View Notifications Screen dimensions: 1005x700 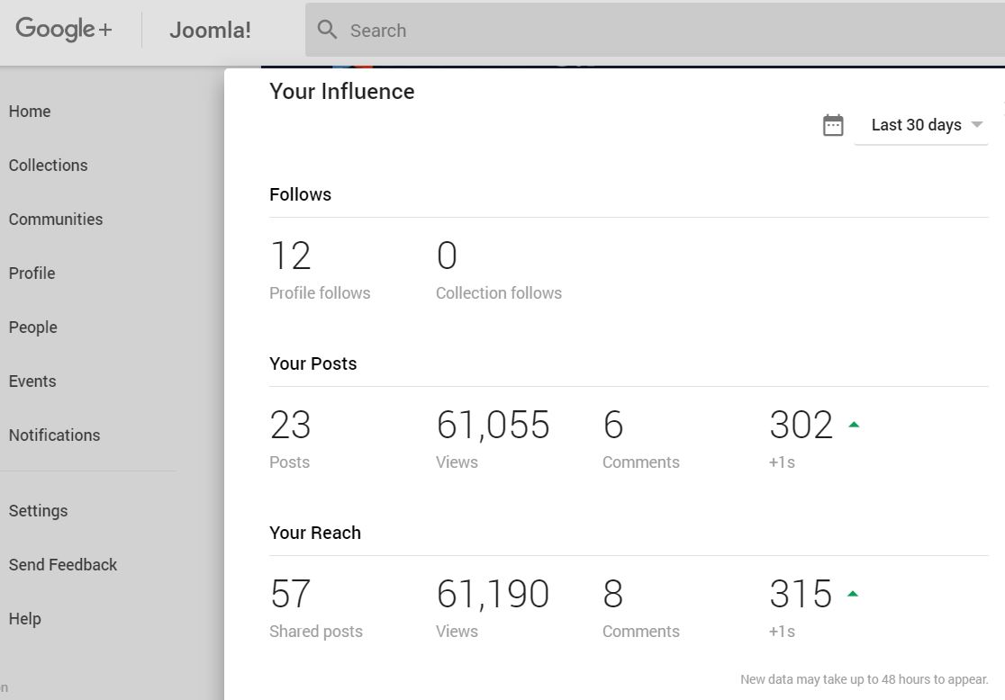click(x=55, y=435)
